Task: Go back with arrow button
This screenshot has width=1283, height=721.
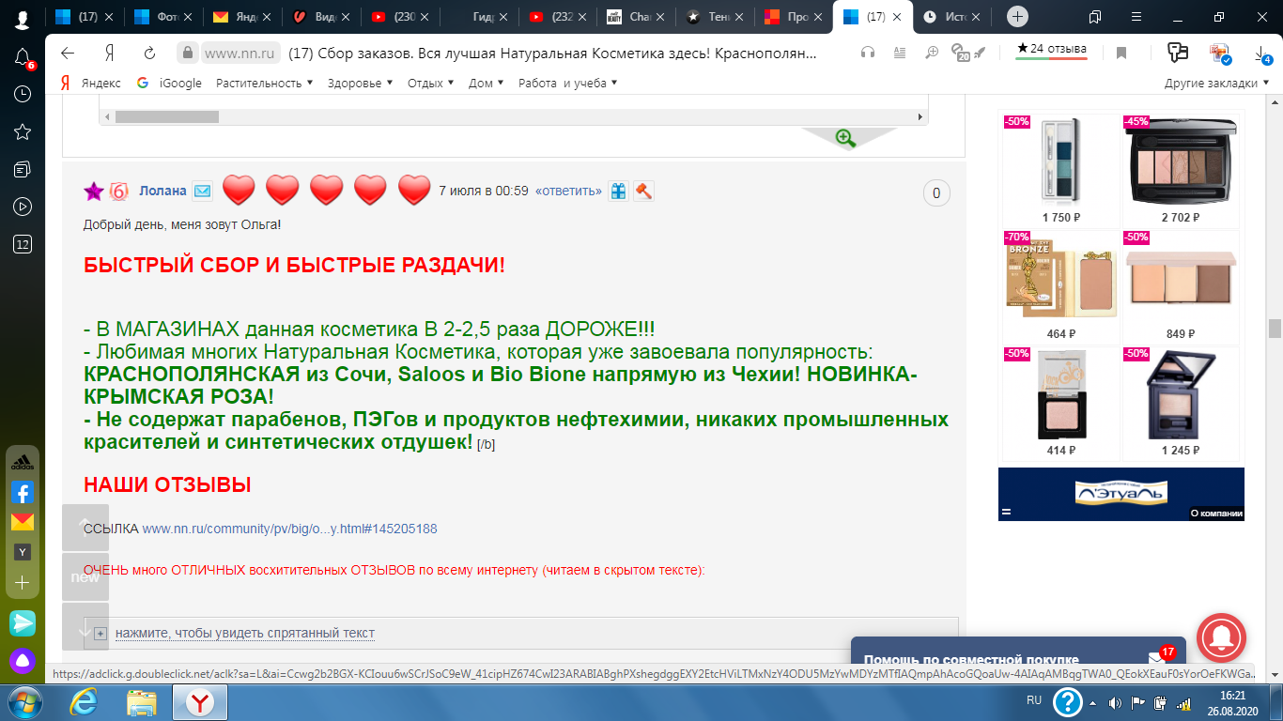Action: 67,53
